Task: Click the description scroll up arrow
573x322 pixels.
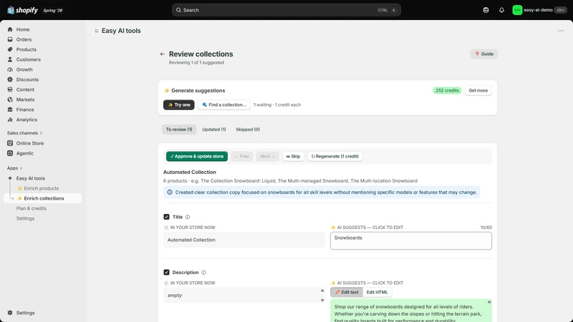Action: pos(322,291)
